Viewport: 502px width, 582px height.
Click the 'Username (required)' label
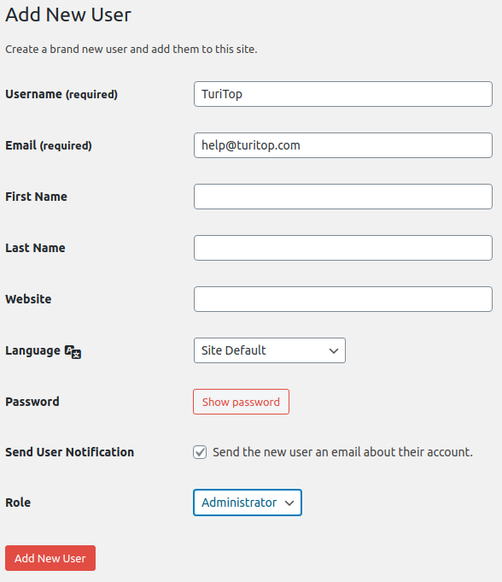61,94
